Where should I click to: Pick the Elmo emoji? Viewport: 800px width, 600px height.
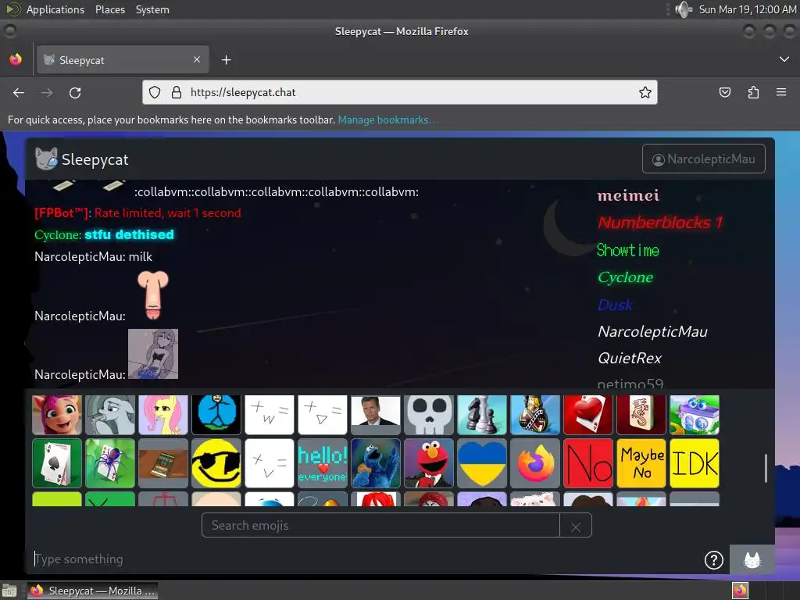point(429,463)
